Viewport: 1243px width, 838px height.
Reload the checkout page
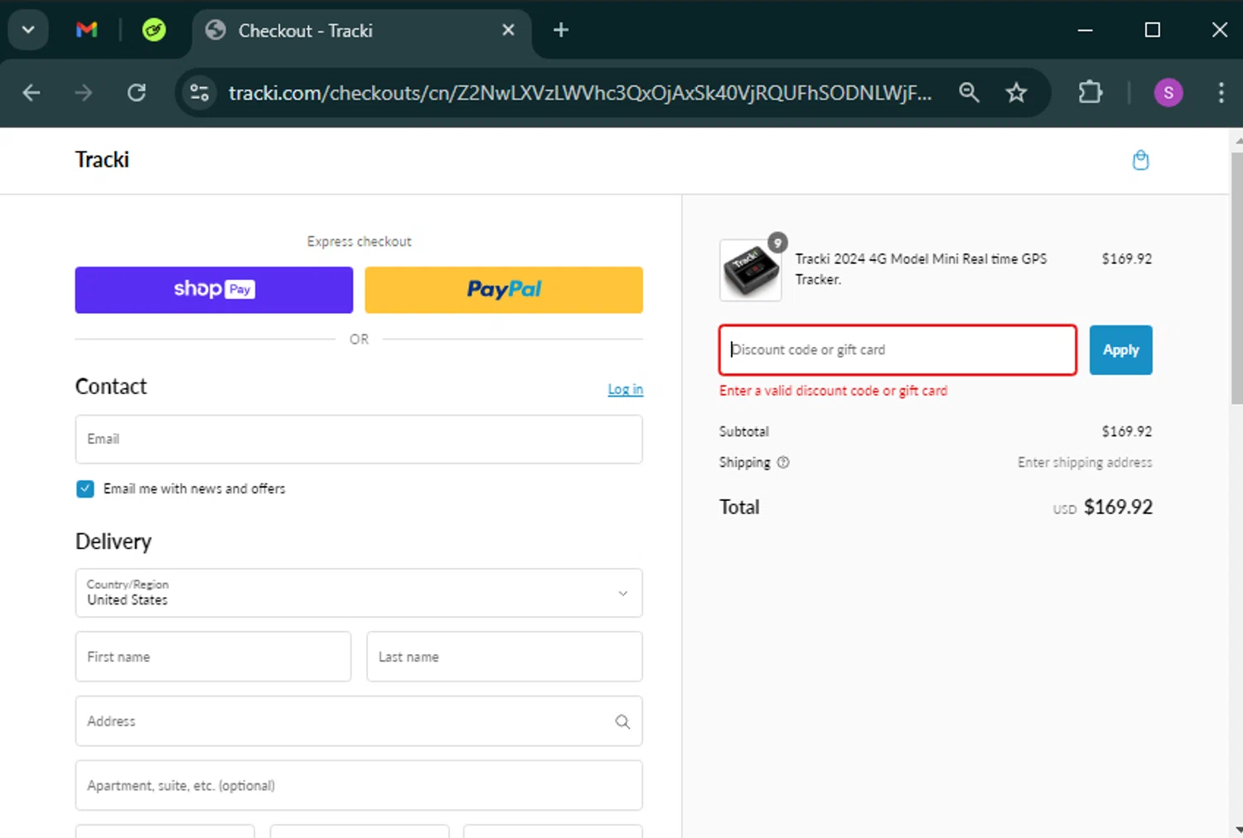pos(137,93)
